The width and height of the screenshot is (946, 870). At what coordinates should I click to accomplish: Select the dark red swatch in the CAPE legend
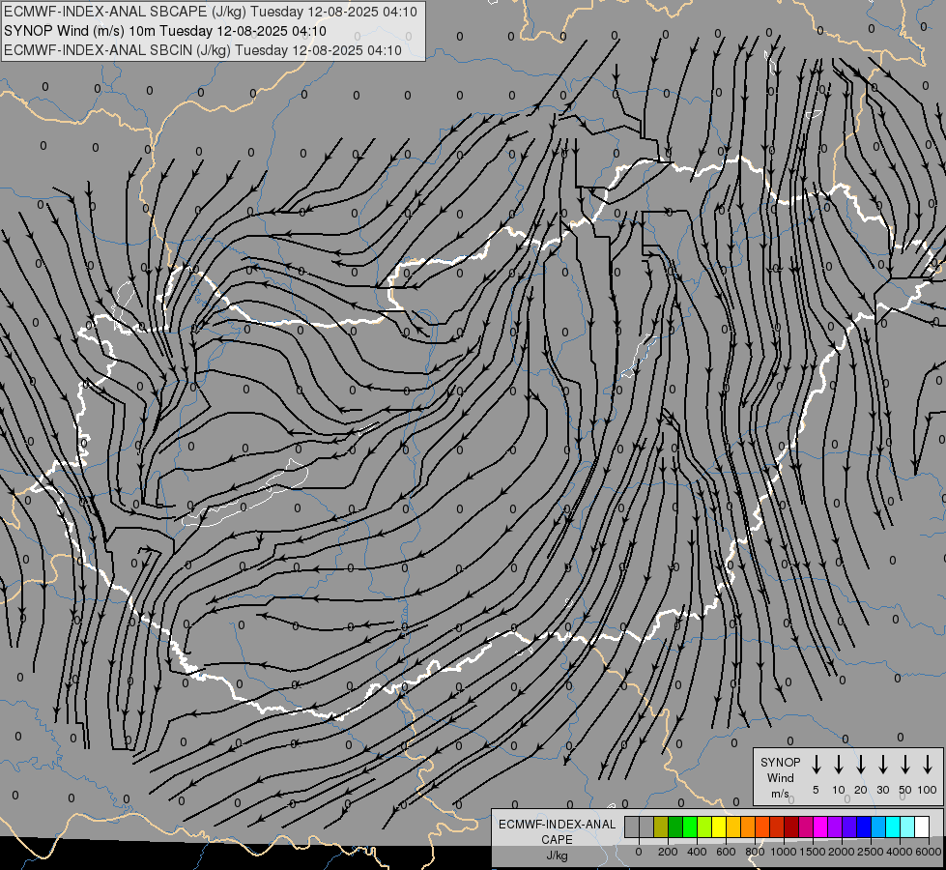791,826
